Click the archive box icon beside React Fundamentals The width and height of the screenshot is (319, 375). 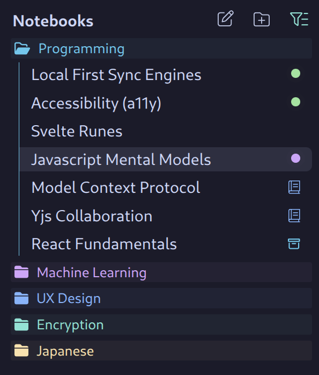(294, 244)
